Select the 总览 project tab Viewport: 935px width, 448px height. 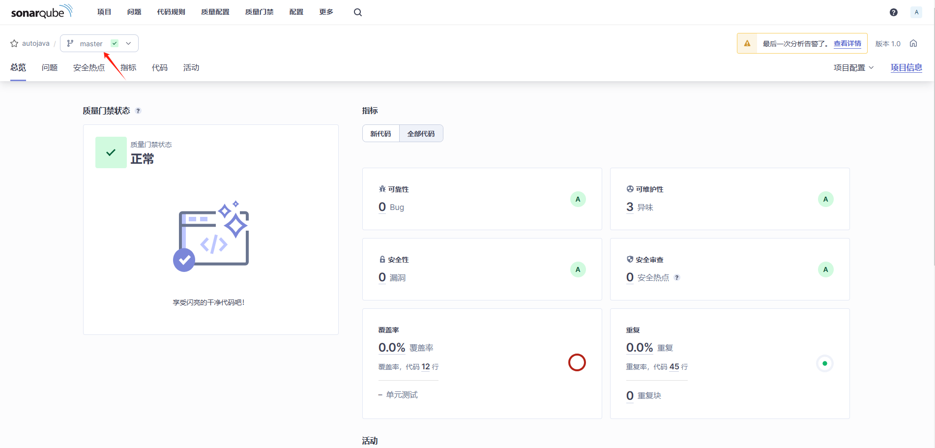[x=18, y=68]
